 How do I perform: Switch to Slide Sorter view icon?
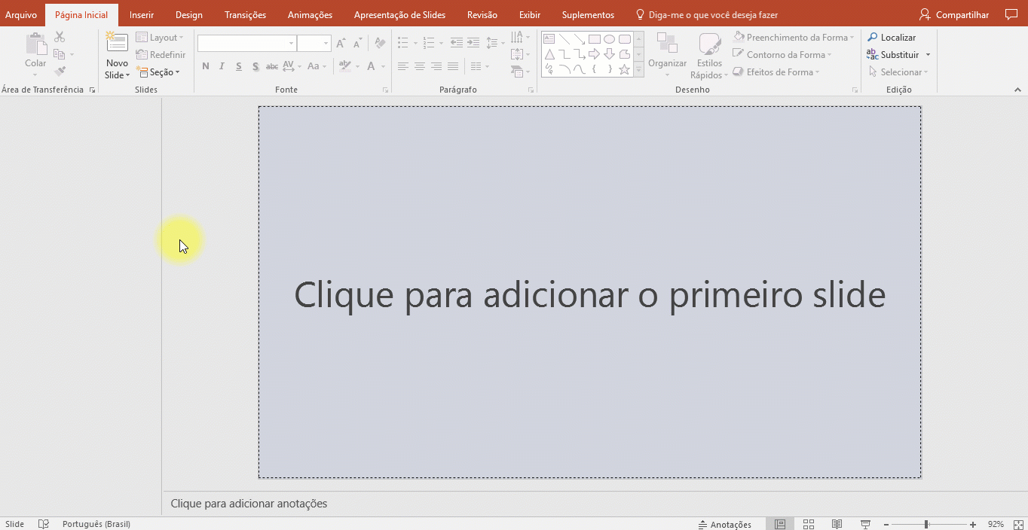point(808,524)
